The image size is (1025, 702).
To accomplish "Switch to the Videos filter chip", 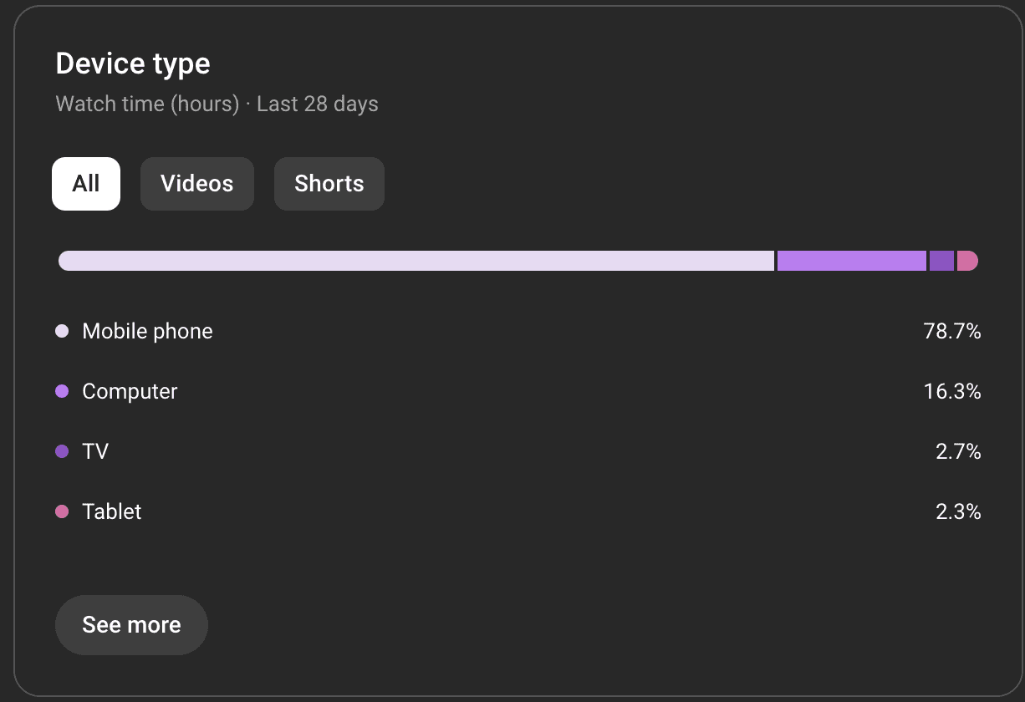I will (x=197, y=184).
